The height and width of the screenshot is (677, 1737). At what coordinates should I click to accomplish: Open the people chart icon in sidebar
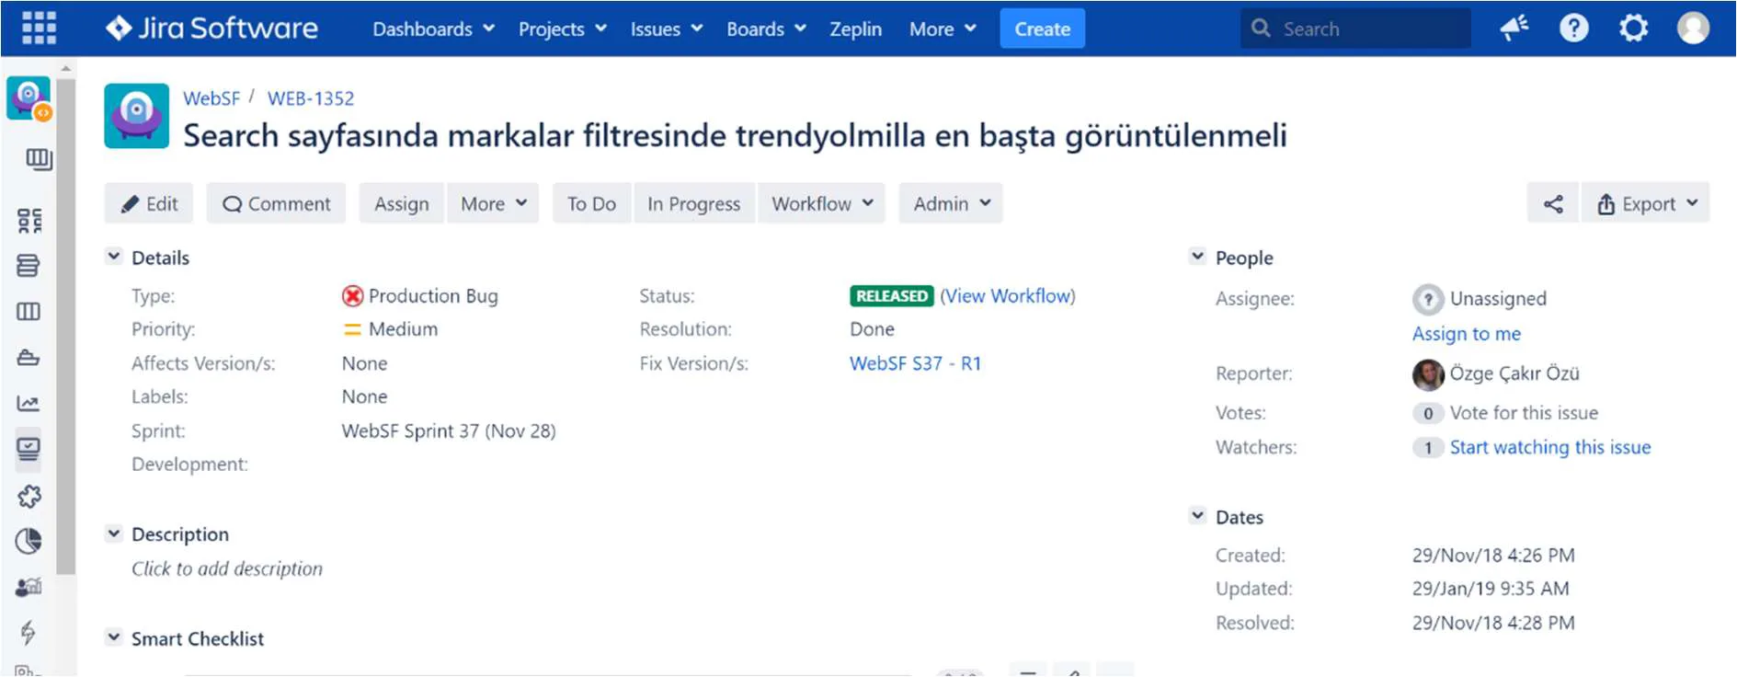[x=29, y=586]
